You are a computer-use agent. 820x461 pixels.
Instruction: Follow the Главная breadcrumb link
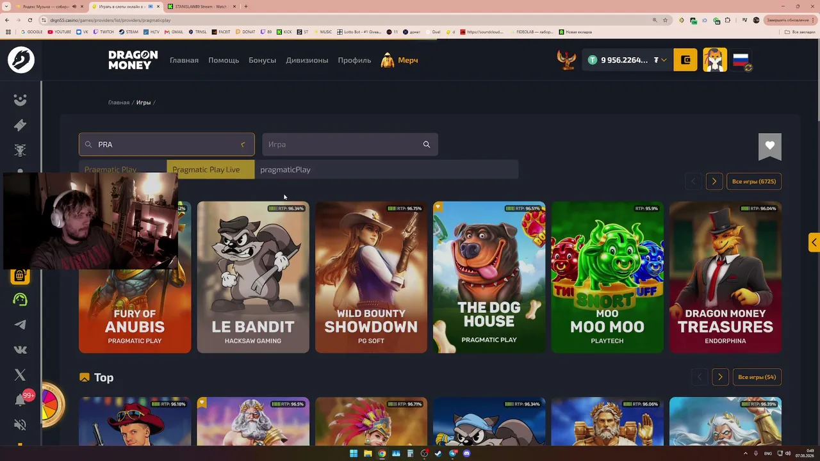pos(119,102)
